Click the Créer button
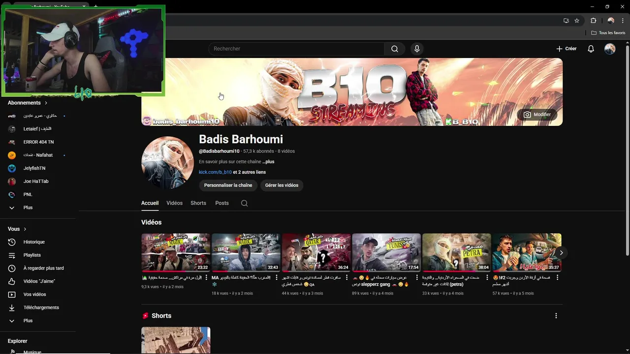 [566, 49]
